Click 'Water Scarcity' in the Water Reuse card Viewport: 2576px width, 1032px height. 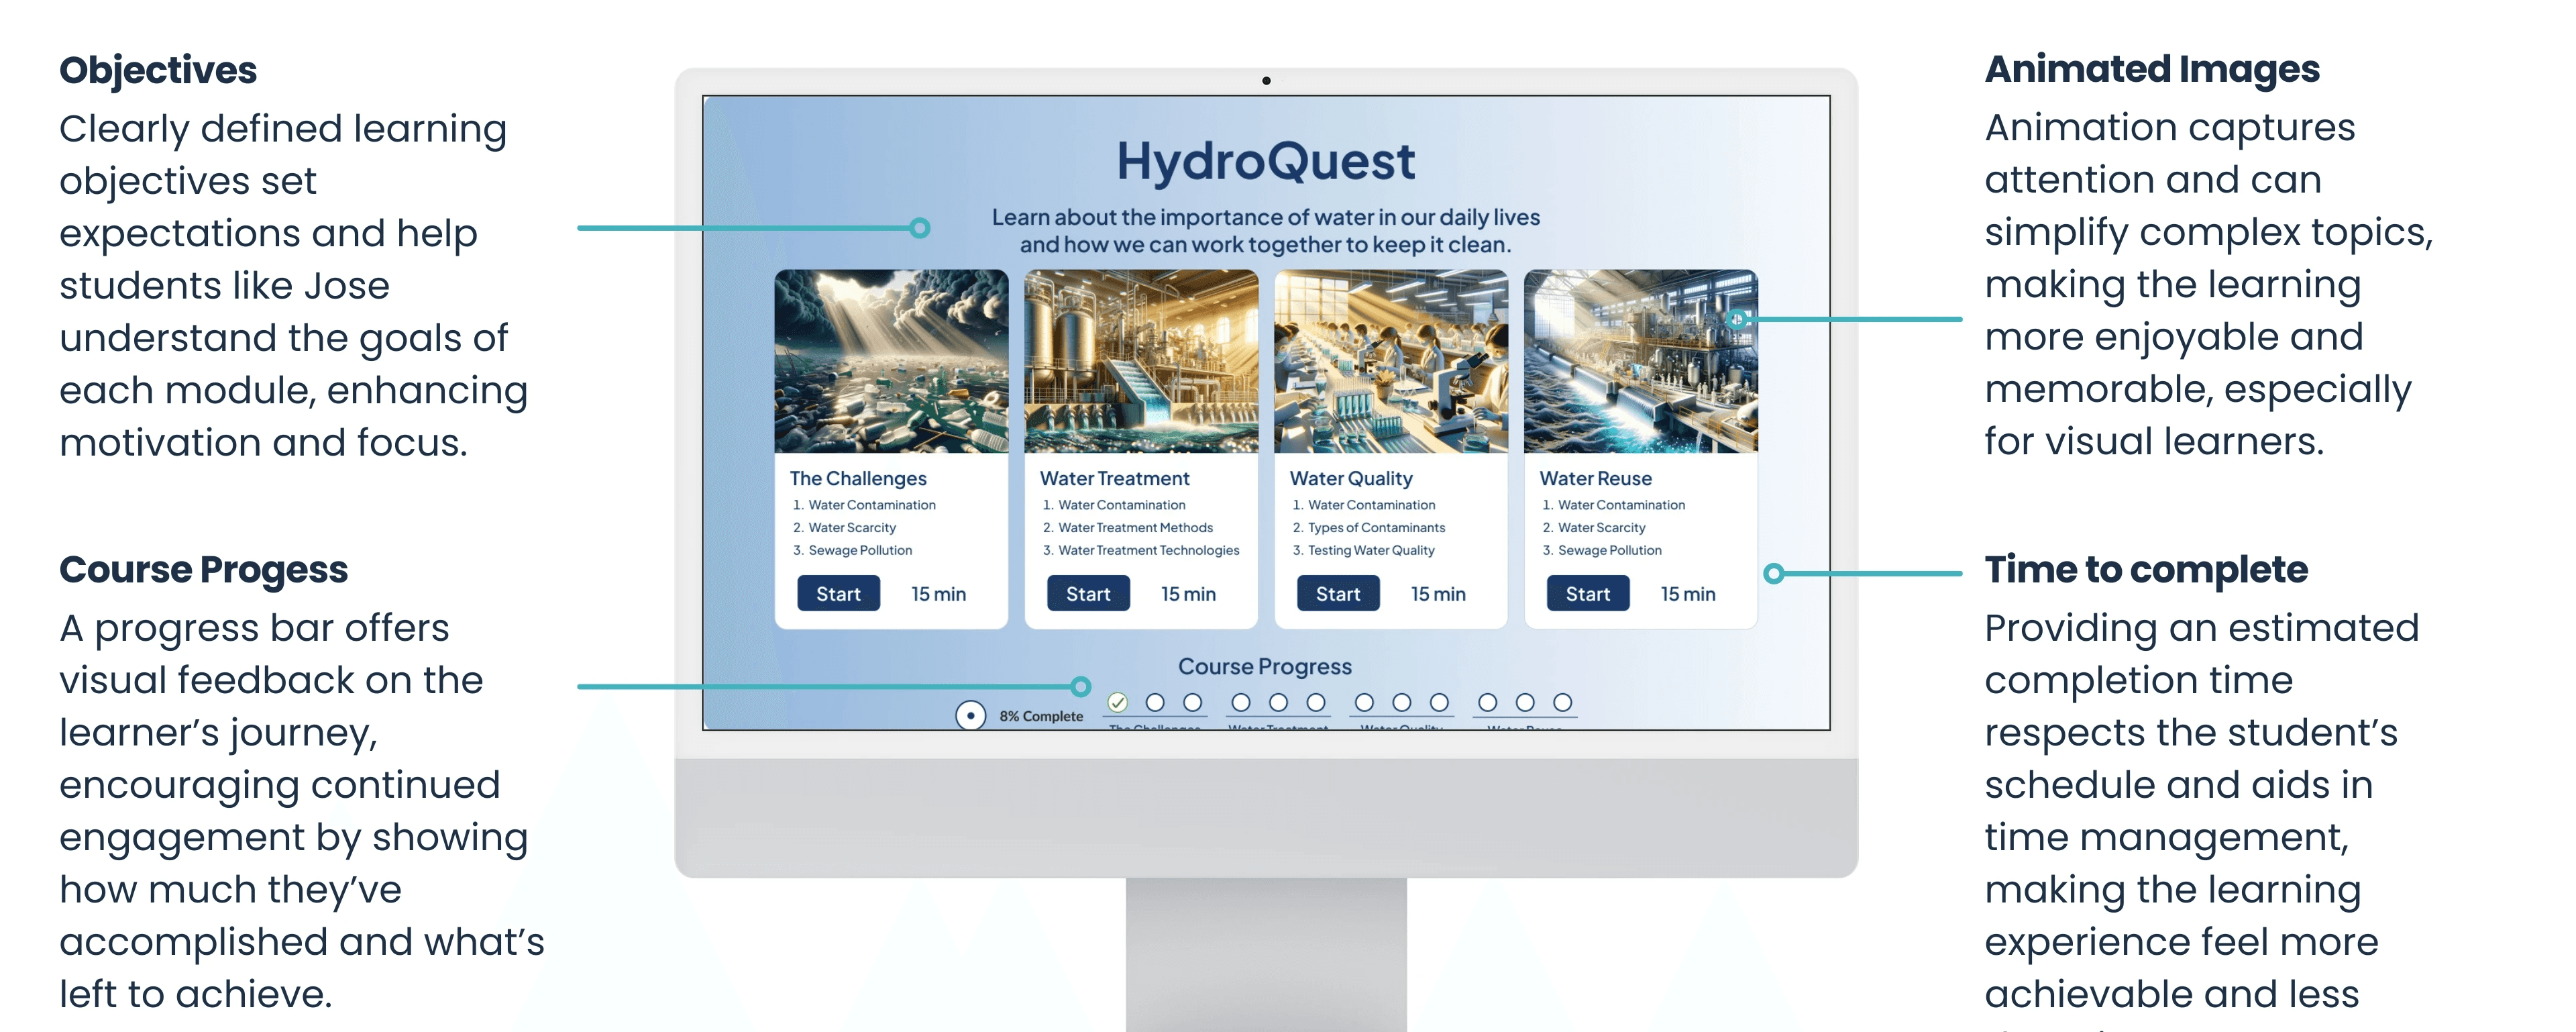tap(1602, 528)
